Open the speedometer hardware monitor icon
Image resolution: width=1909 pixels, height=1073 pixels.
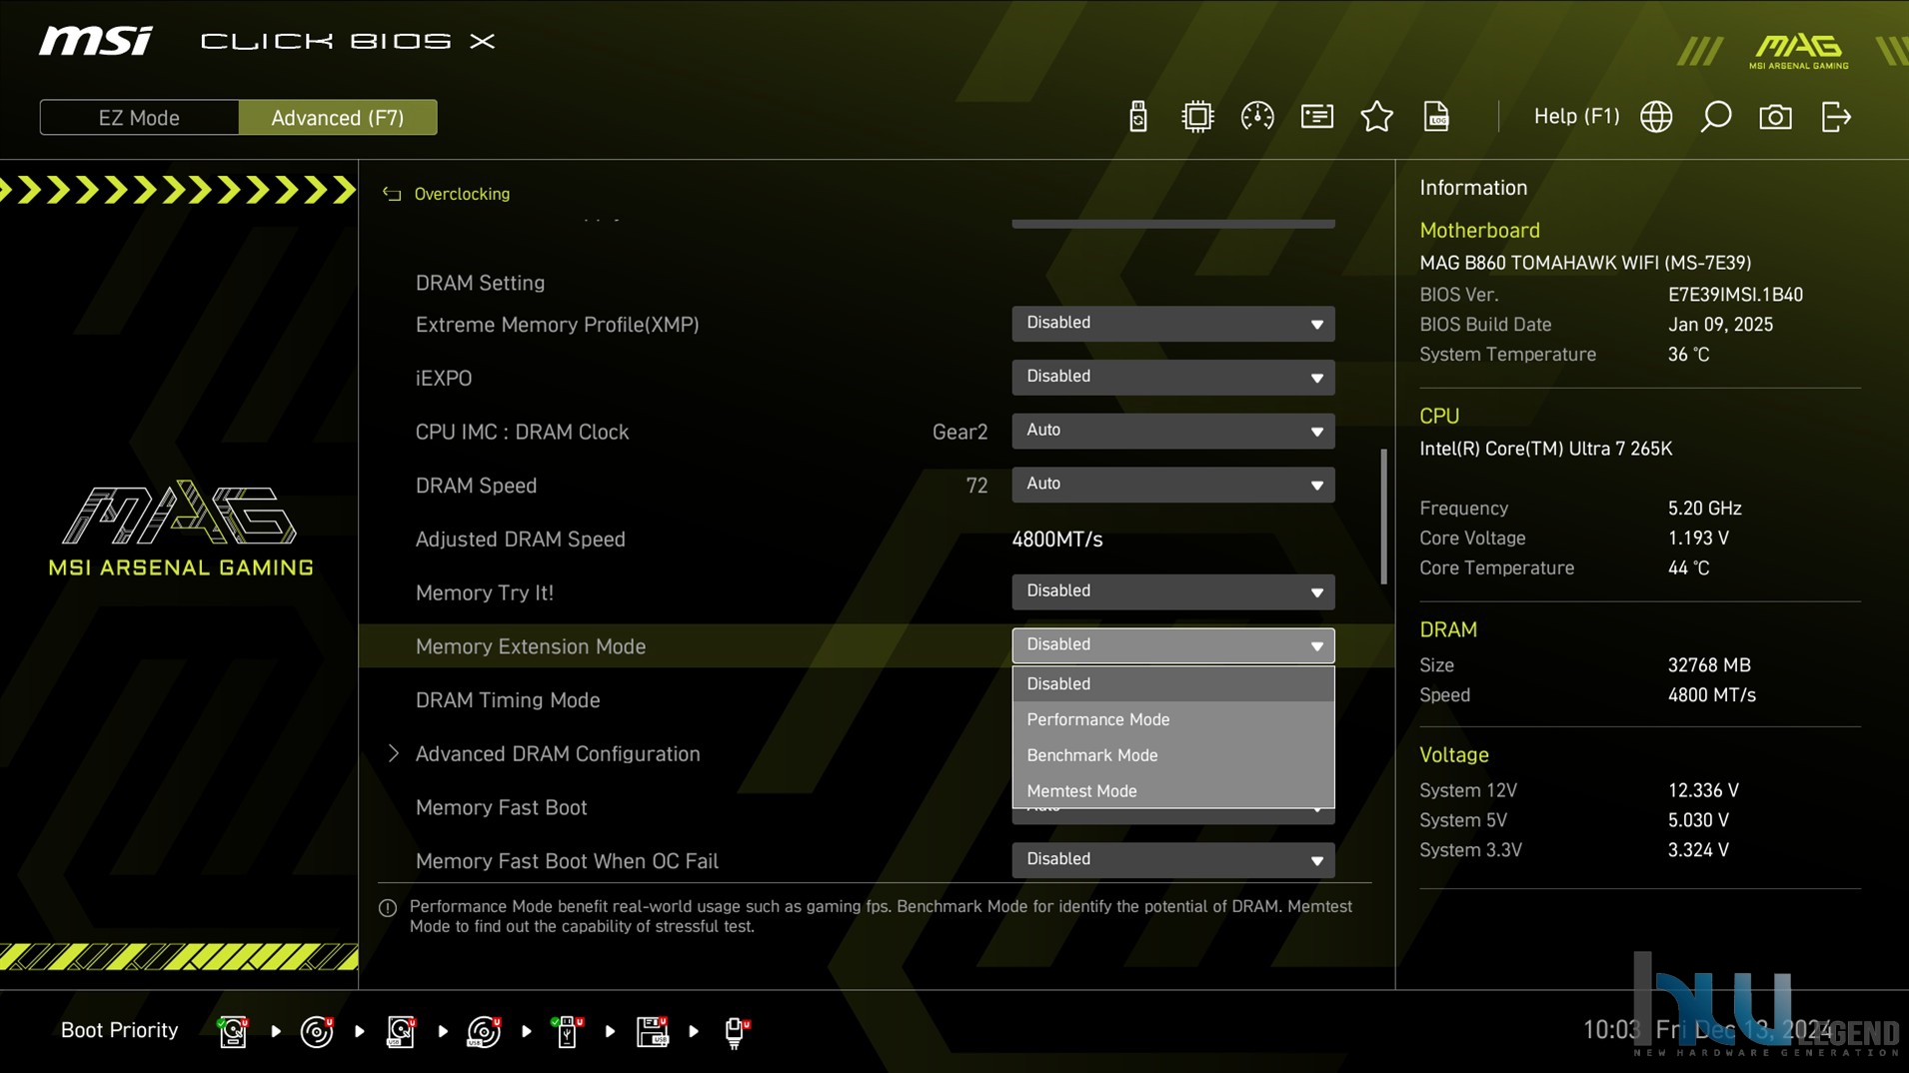point(1256,117)
